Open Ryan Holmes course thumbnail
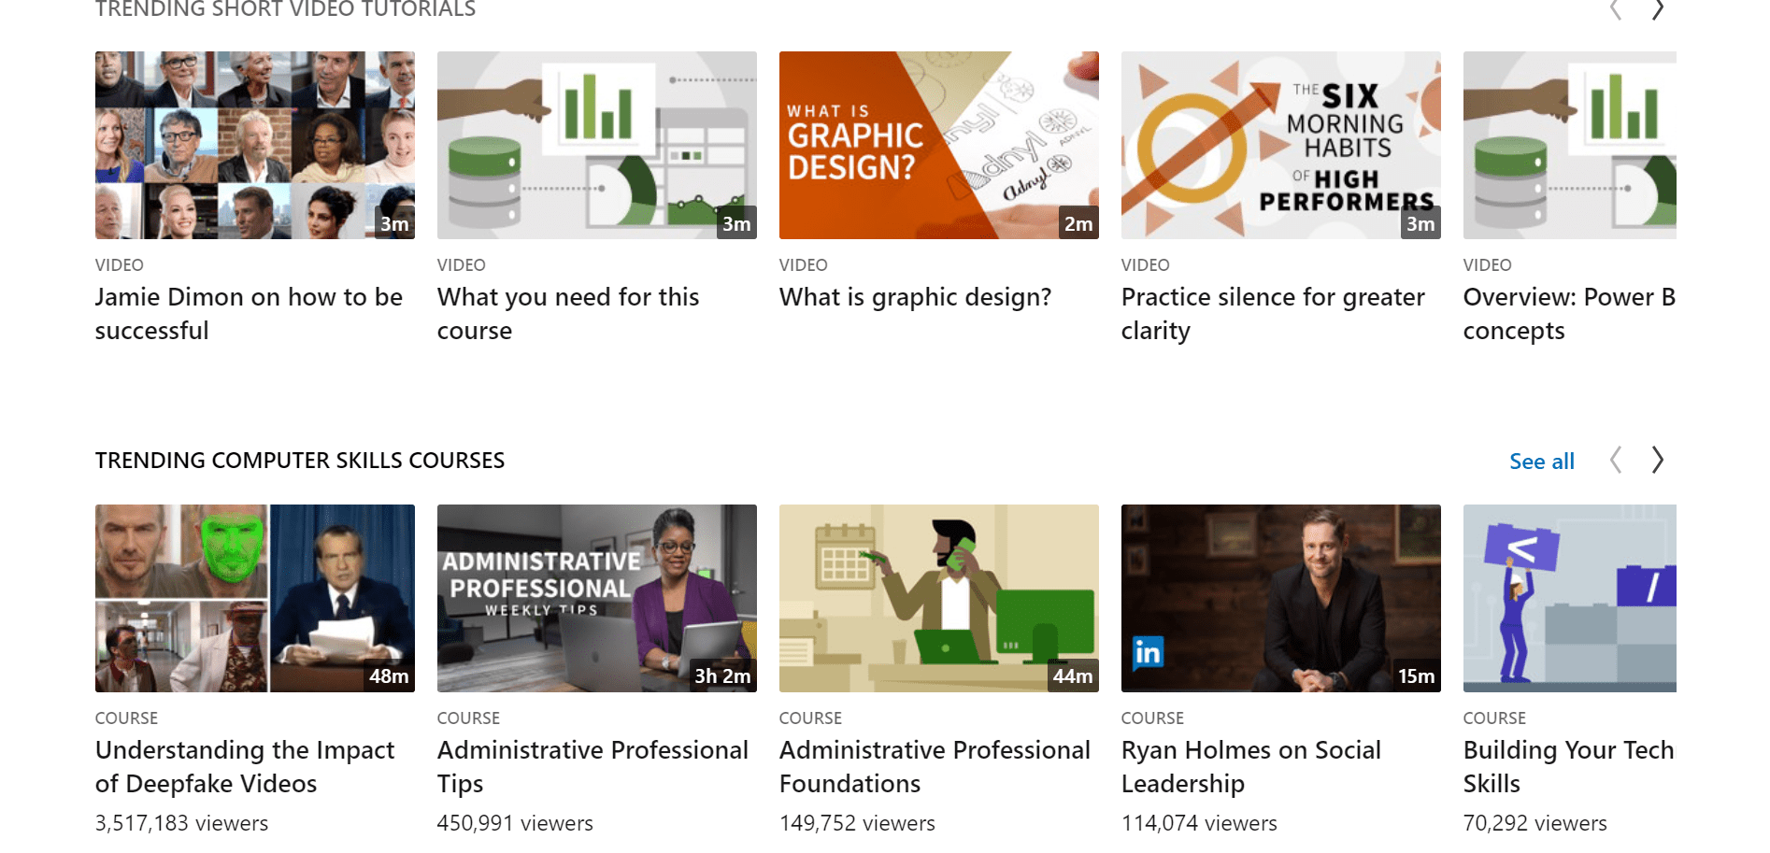 1280,598
